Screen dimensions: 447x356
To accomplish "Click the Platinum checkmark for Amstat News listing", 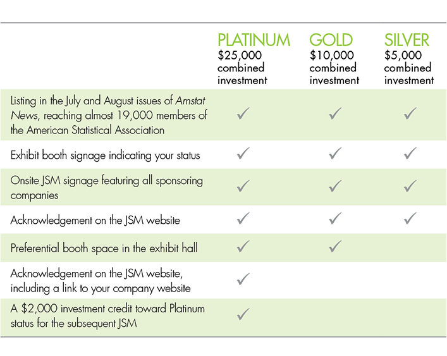I will click(x=243, y=114).
